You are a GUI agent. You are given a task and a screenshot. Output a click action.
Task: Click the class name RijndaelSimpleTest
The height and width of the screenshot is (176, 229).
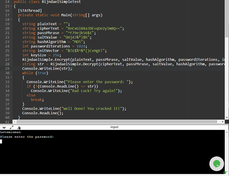point(61,2)
